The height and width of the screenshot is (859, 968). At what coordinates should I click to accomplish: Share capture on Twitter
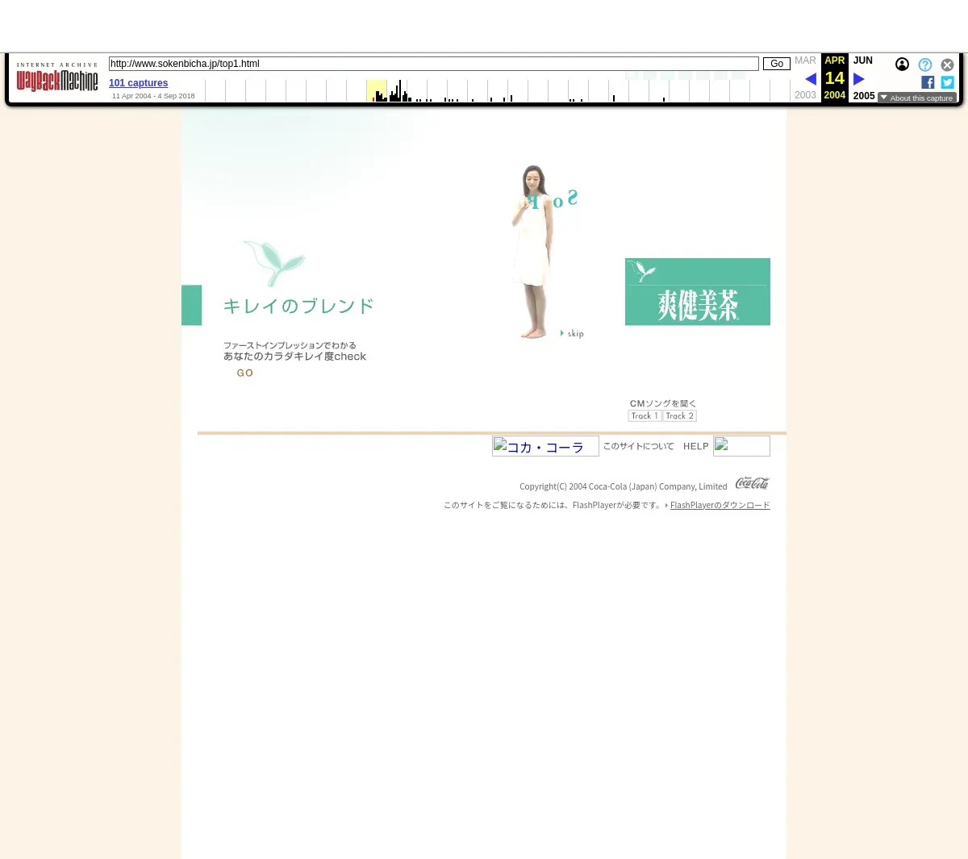[x=948, y=82]
